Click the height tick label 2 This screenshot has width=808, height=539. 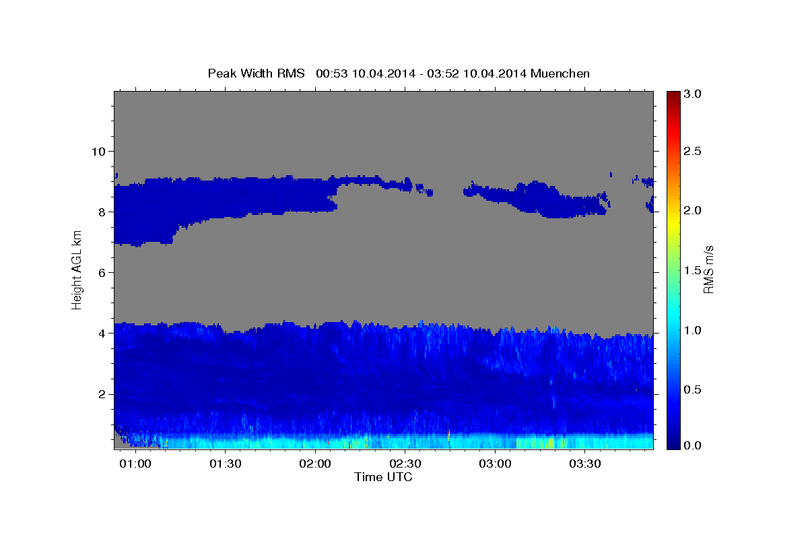[101, 394]
